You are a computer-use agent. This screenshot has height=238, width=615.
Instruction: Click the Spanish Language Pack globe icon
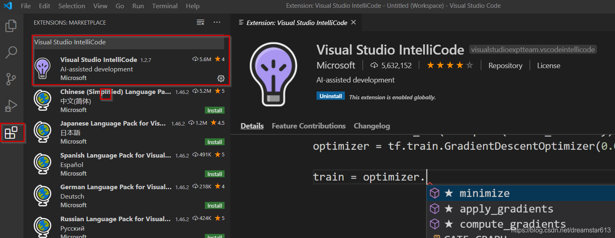[43, 163]
